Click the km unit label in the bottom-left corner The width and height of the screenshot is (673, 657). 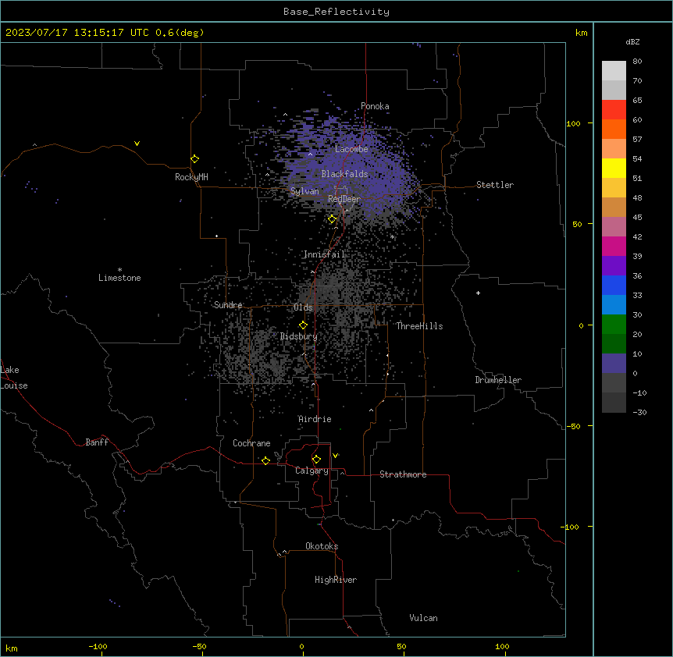(x=12, y=648)
